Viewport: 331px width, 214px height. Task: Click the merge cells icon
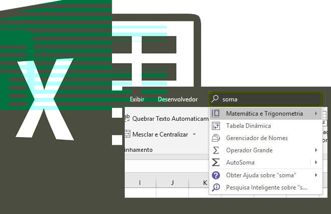(x=127, y=134)
